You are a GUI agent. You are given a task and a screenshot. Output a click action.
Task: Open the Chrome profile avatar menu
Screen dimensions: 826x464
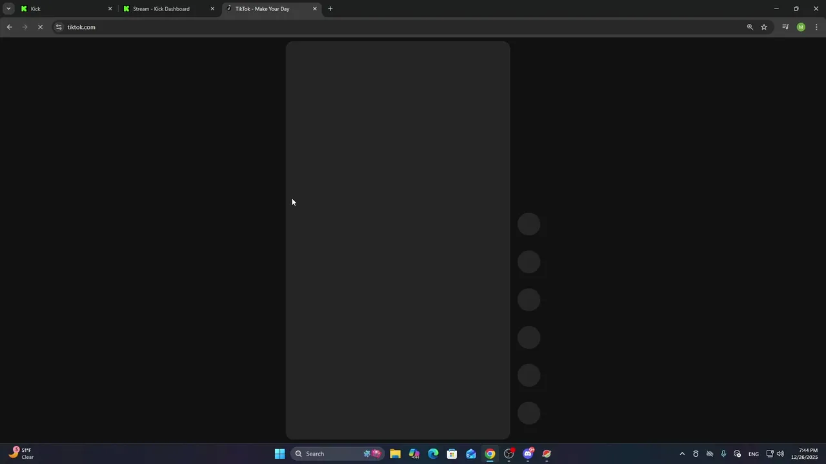coord(801,27)
